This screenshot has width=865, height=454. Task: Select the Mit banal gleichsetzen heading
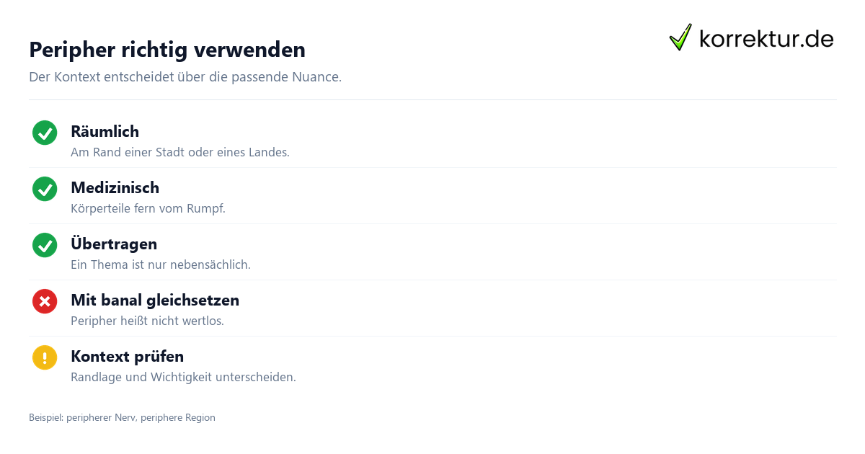[x=155, y=300]
